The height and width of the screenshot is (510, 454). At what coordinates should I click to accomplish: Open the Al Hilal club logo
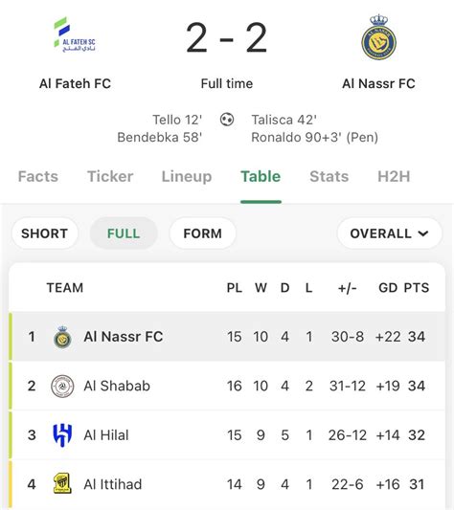[x=62, y=435]
